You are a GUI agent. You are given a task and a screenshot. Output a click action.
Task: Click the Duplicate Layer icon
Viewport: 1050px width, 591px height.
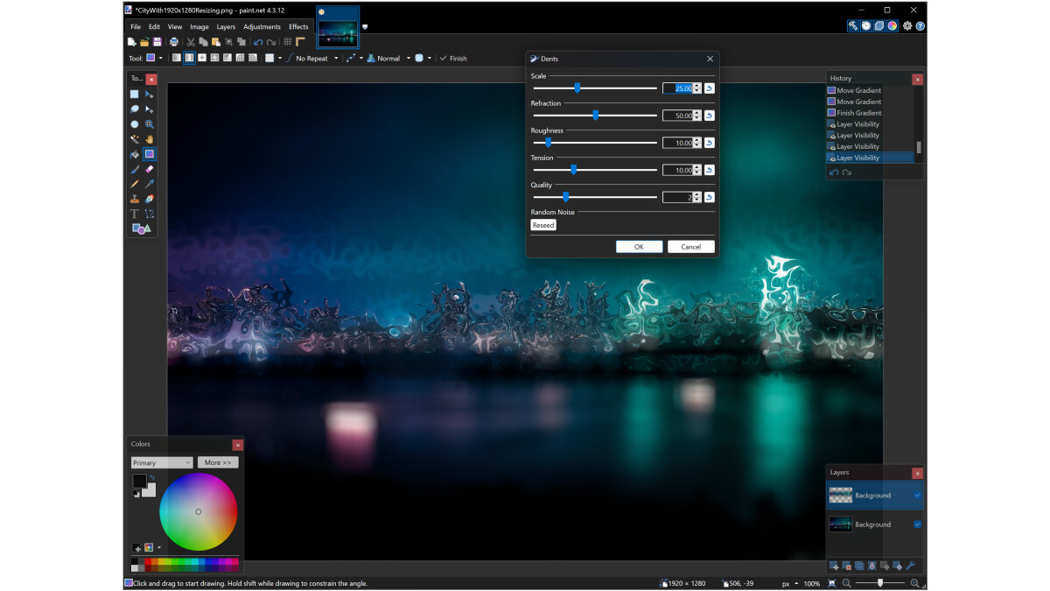point(859,566)
